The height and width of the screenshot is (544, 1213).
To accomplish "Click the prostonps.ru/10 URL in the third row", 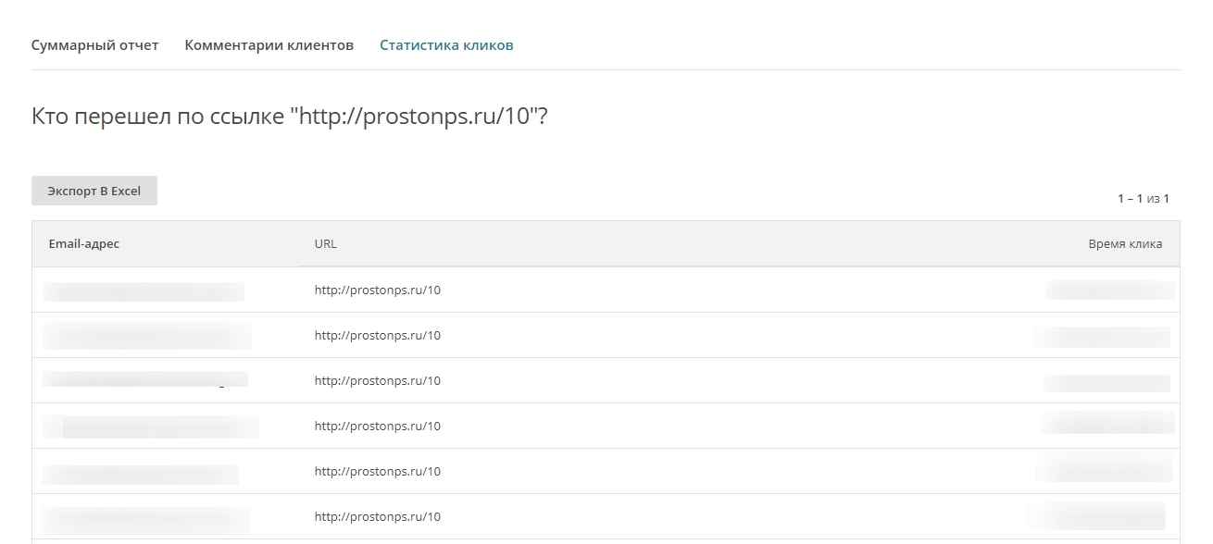I will click(x=378, y=381).
